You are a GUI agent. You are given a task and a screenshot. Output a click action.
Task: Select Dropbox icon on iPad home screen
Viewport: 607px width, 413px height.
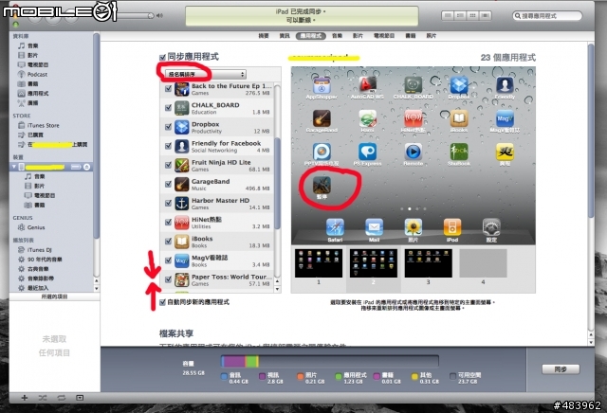pos(459,85)
